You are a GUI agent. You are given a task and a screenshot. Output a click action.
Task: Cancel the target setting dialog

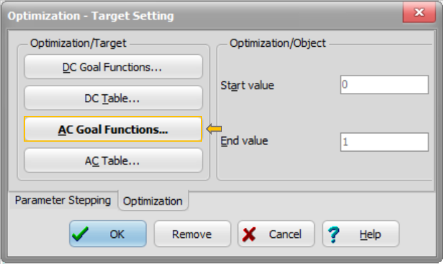[276, 234]
